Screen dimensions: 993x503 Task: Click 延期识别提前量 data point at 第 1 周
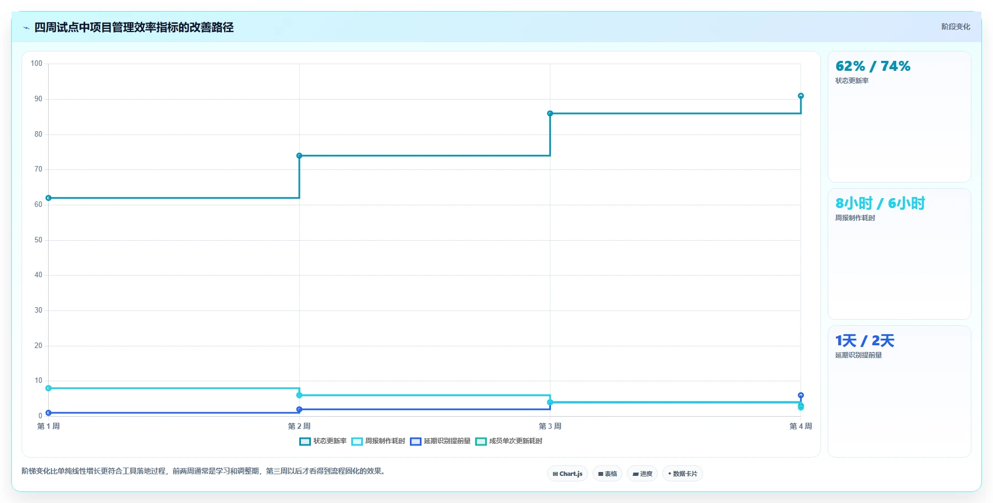(49, 413)
